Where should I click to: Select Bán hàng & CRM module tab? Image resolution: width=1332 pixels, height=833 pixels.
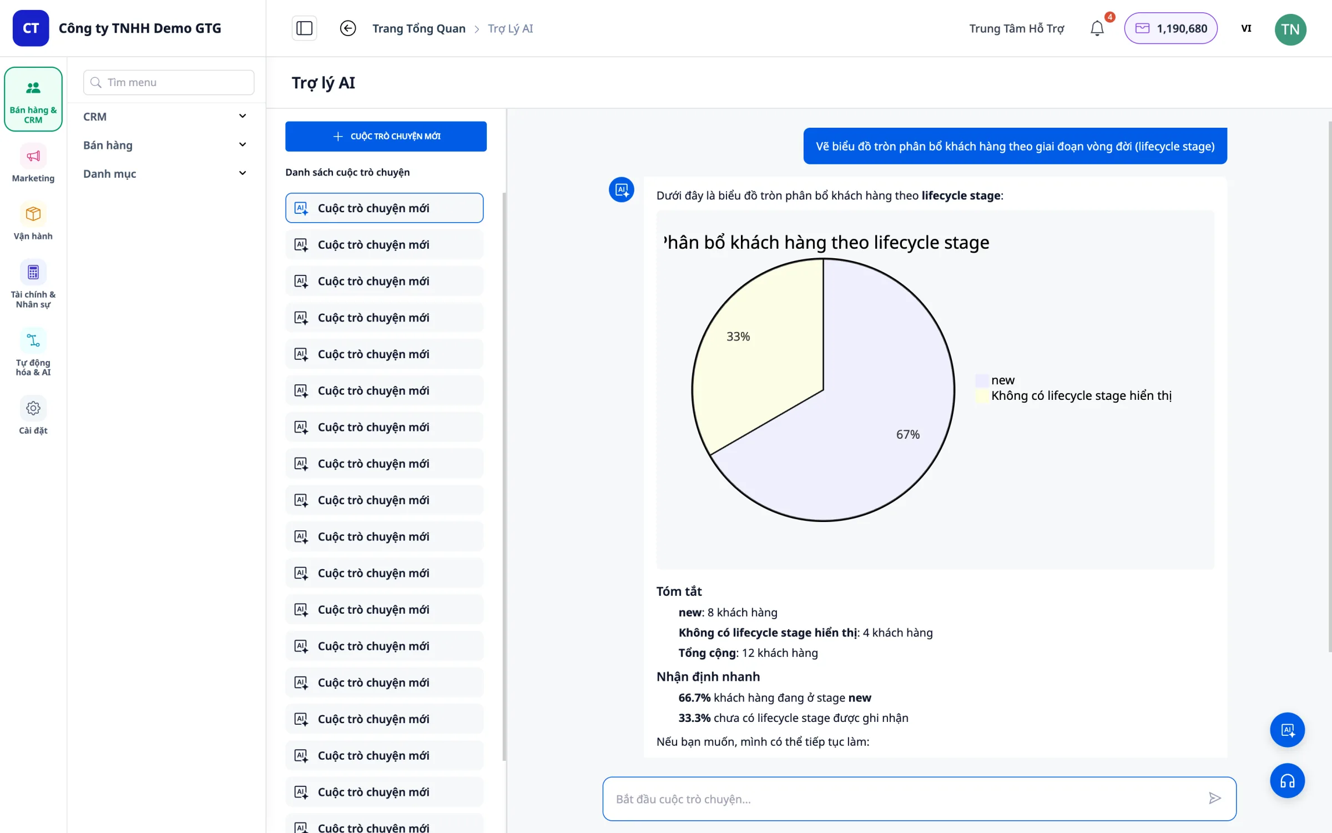click(x=33, y=99)
